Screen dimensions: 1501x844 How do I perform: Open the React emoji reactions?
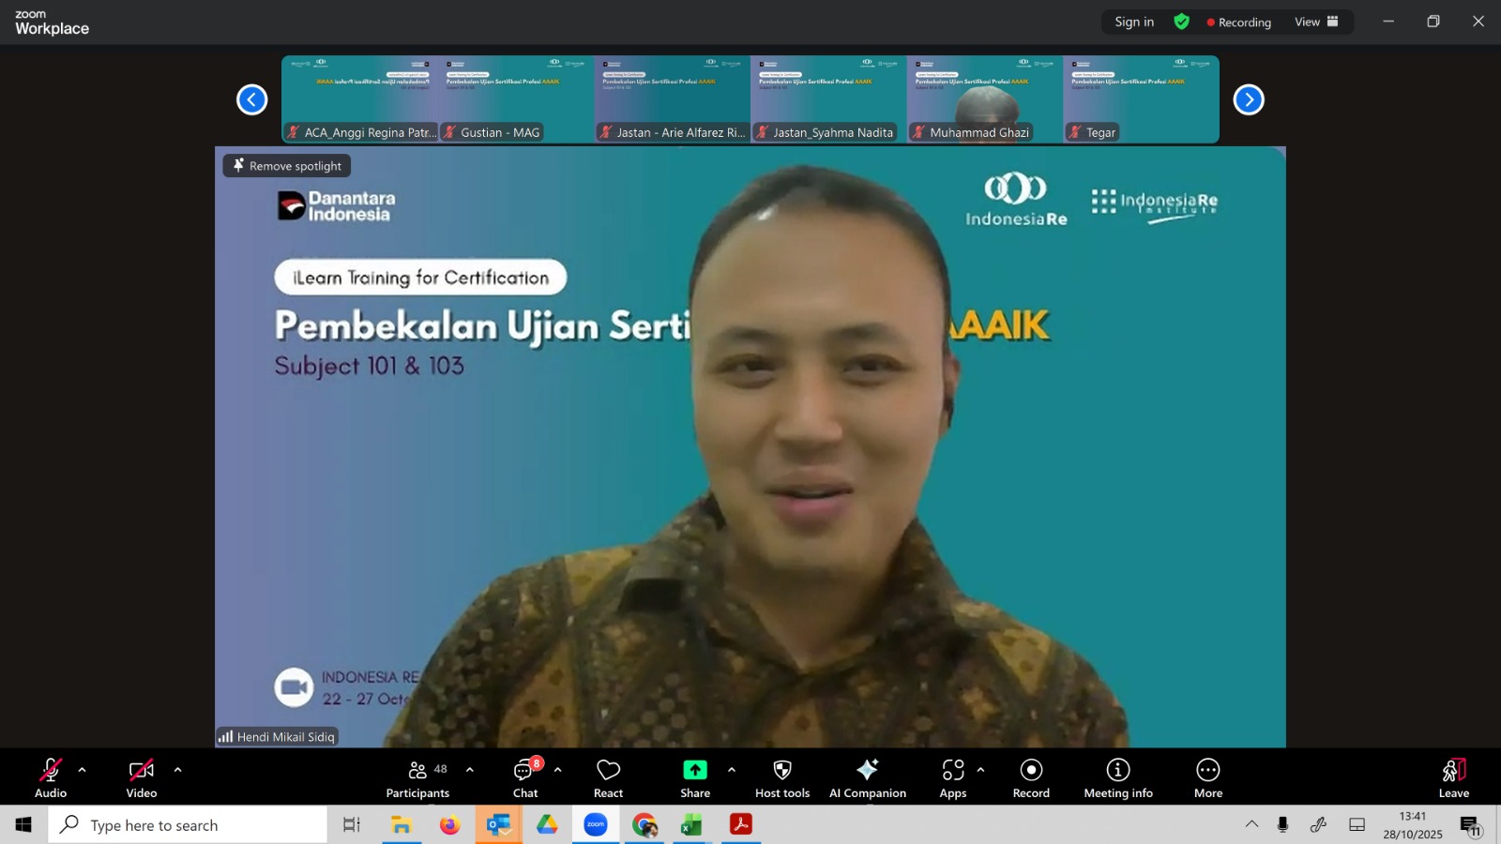click(608, 777)
